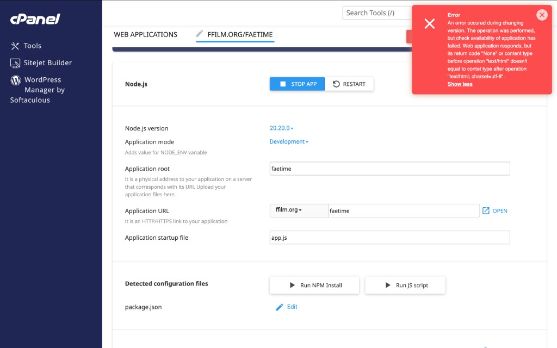Click the Application root text field

pyautogui.click(x=389, y=169)
